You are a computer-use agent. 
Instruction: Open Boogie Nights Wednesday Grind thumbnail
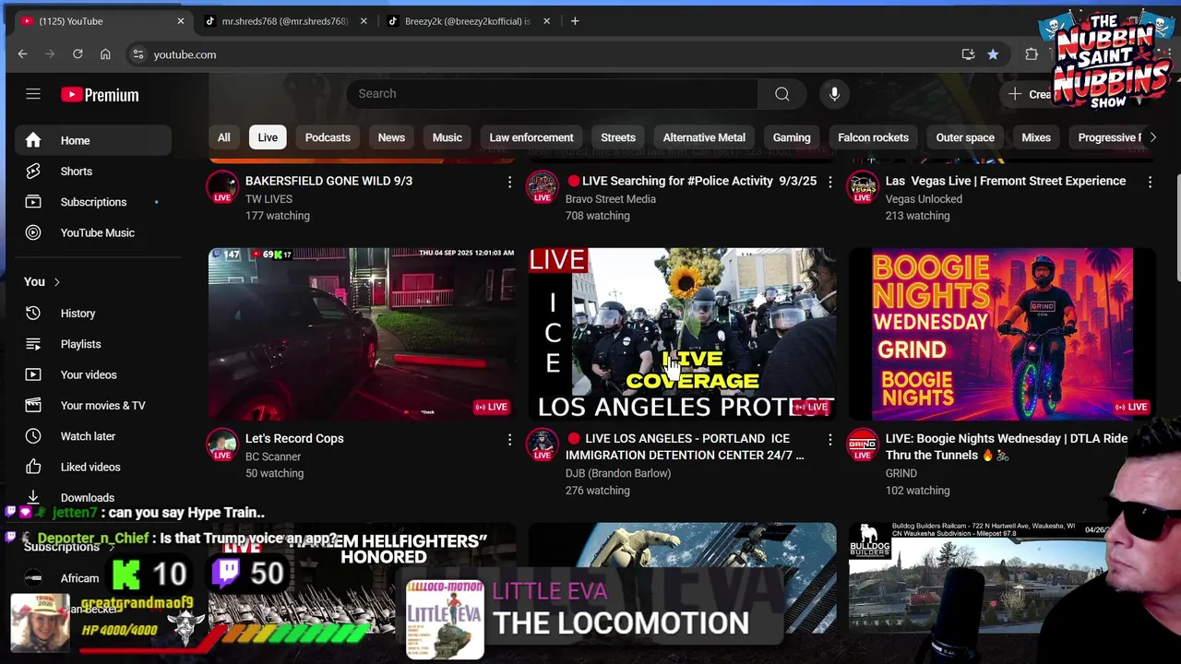coord(1002,334)
